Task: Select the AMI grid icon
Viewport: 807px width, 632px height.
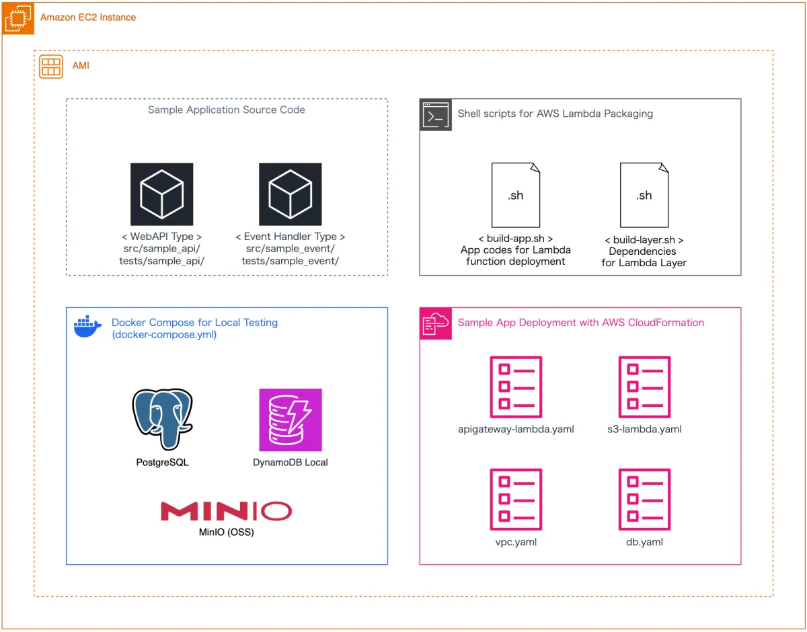Action: pos(51,66)
